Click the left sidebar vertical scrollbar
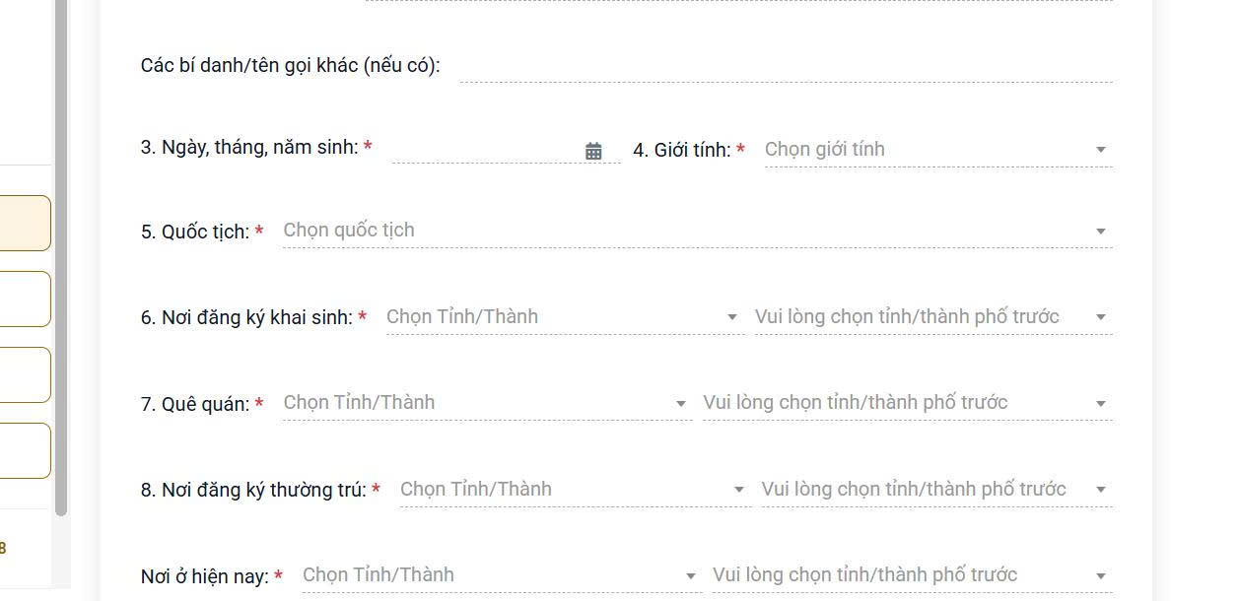This screenshot has width=1239, height=601. [60, 256]
